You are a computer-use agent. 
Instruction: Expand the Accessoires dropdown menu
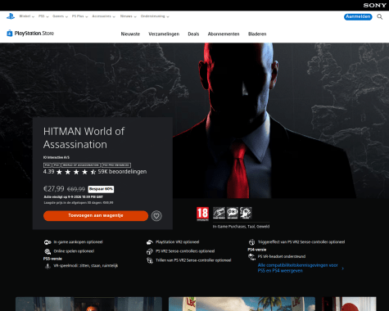(104, 16)
